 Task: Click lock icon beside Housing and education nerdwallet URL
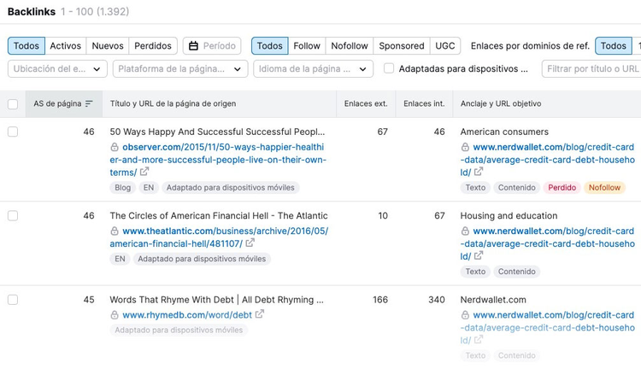coord(465,231)
